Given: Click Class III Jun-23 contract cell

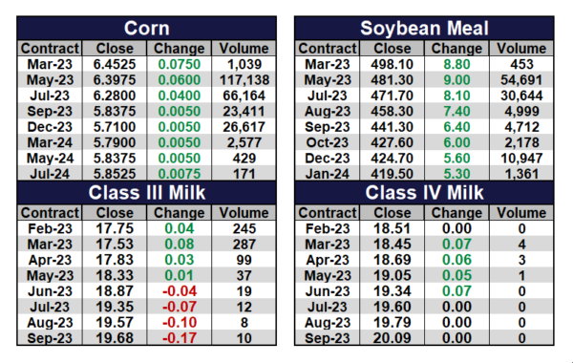Looking at the screenshot, I should click(50, 291).
